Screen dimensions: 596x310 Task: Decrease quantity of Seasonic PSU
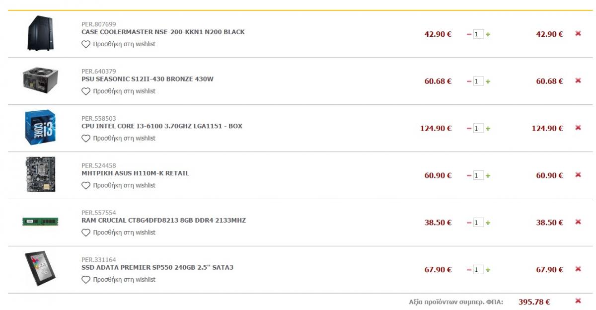click(469, 81)
